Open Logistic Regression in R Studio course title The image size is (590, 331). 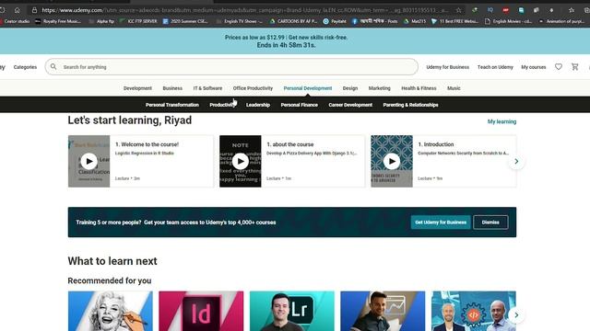pos(145,154)
